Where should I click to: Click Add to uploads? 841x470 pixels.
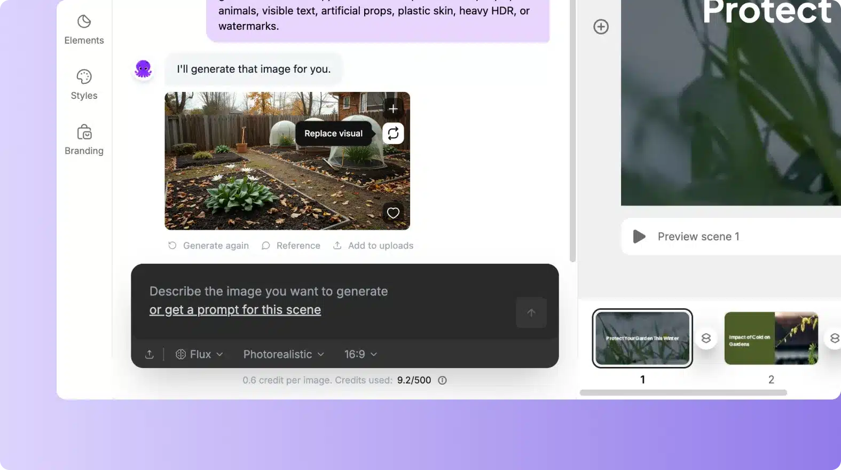(373, 246)
